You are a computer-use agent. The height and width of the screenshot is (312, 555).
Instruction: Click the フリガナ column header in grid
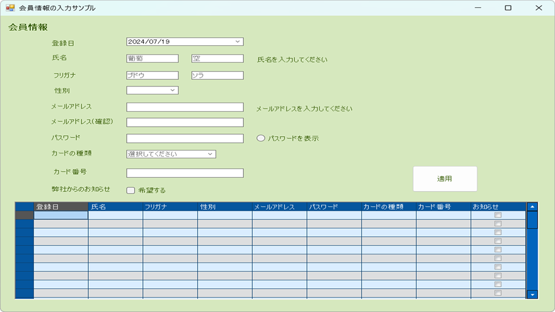[x=170, y=206]
